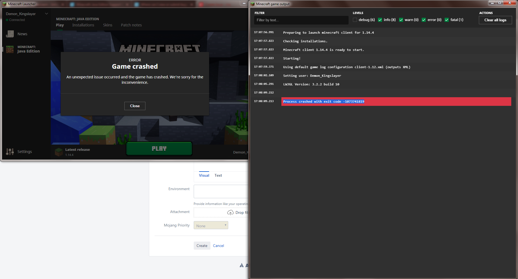The image size is (518, 279).
Task: Open the Mojang Priority dropdown
Action: coord(211,225)
